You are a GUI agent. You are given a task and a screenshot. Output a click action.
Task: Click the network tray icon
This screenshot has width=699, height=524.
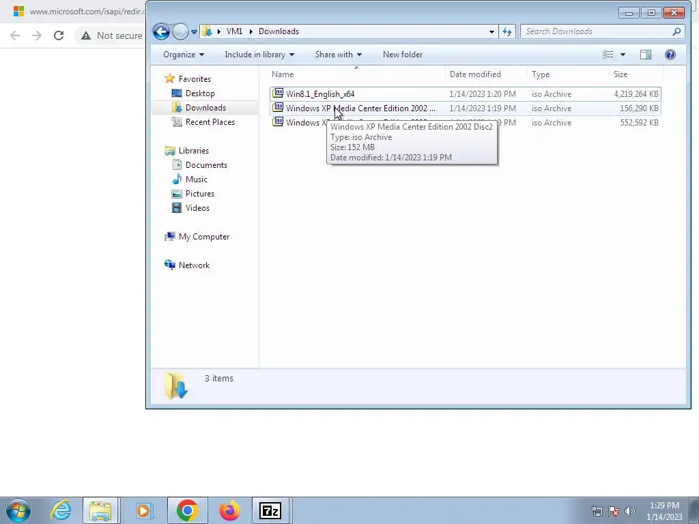tap(597, 511)
